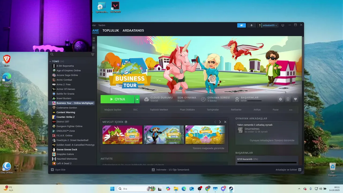Go to previous DLC with the left arrow
This screenshot has height=193, width=343.
[x=215, y=122]
